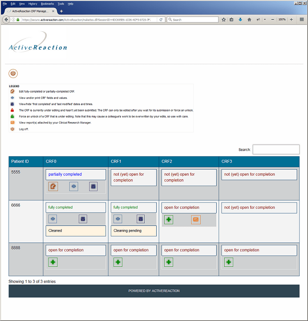Click 'Showing 1 to 3 of 3 entries'

point(32,281)
